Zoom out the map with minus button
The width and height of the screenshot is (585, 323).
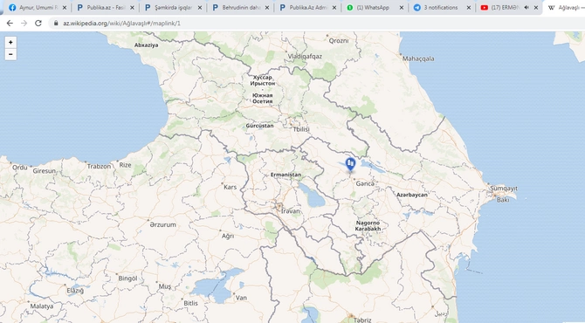10,54
